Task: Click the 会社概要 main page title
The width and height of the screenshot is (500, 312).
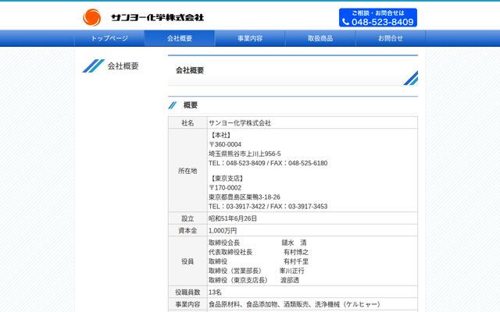Action: click(x=190, y=70)
